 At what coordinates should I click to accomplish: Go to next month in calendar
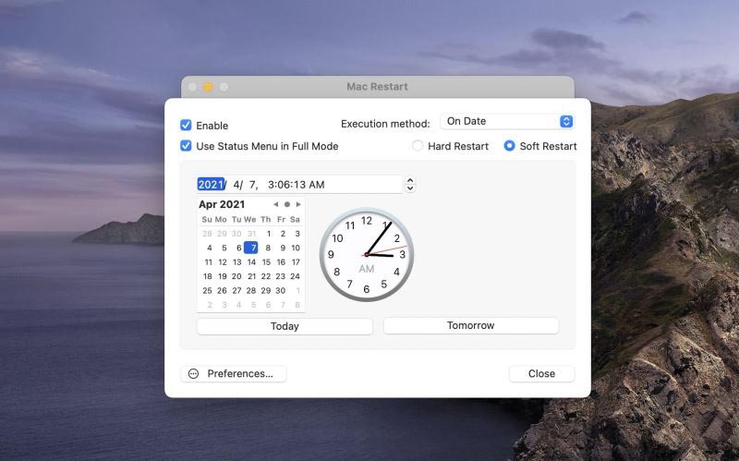tap(298, 204)
